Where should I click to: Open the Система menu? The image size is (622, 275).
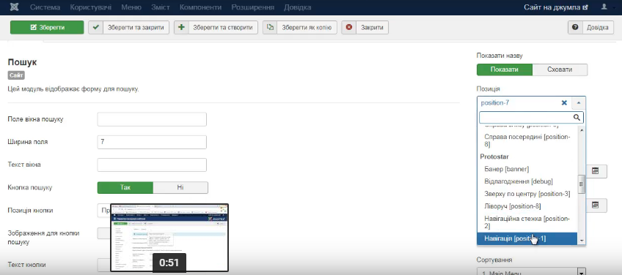45,7
